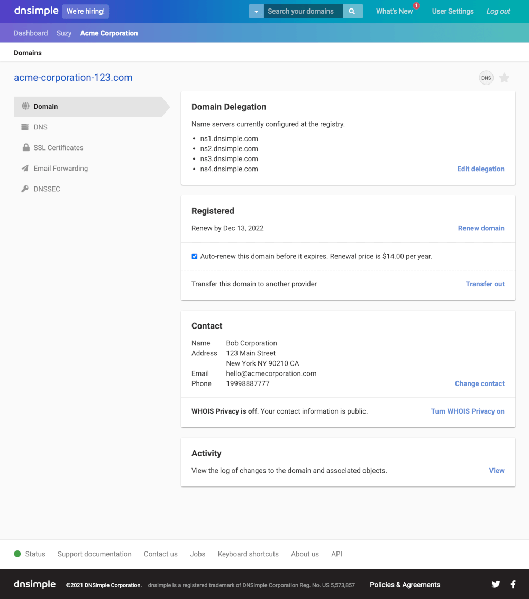This screenshot has width=529, height=599.
Task: Toggle the star to favorite this domain
Action: (x=504, y=78)
